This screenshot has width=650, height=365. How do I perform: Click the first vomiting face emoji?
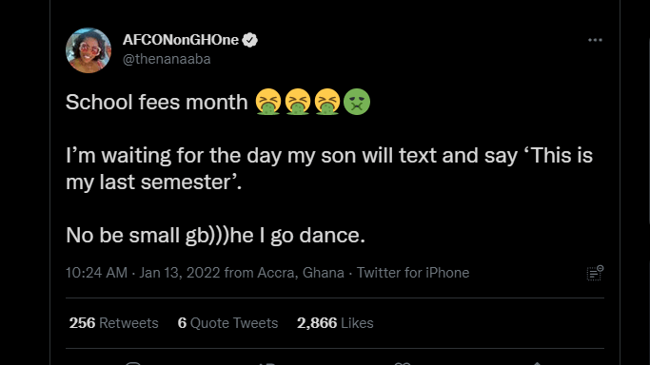268,102
